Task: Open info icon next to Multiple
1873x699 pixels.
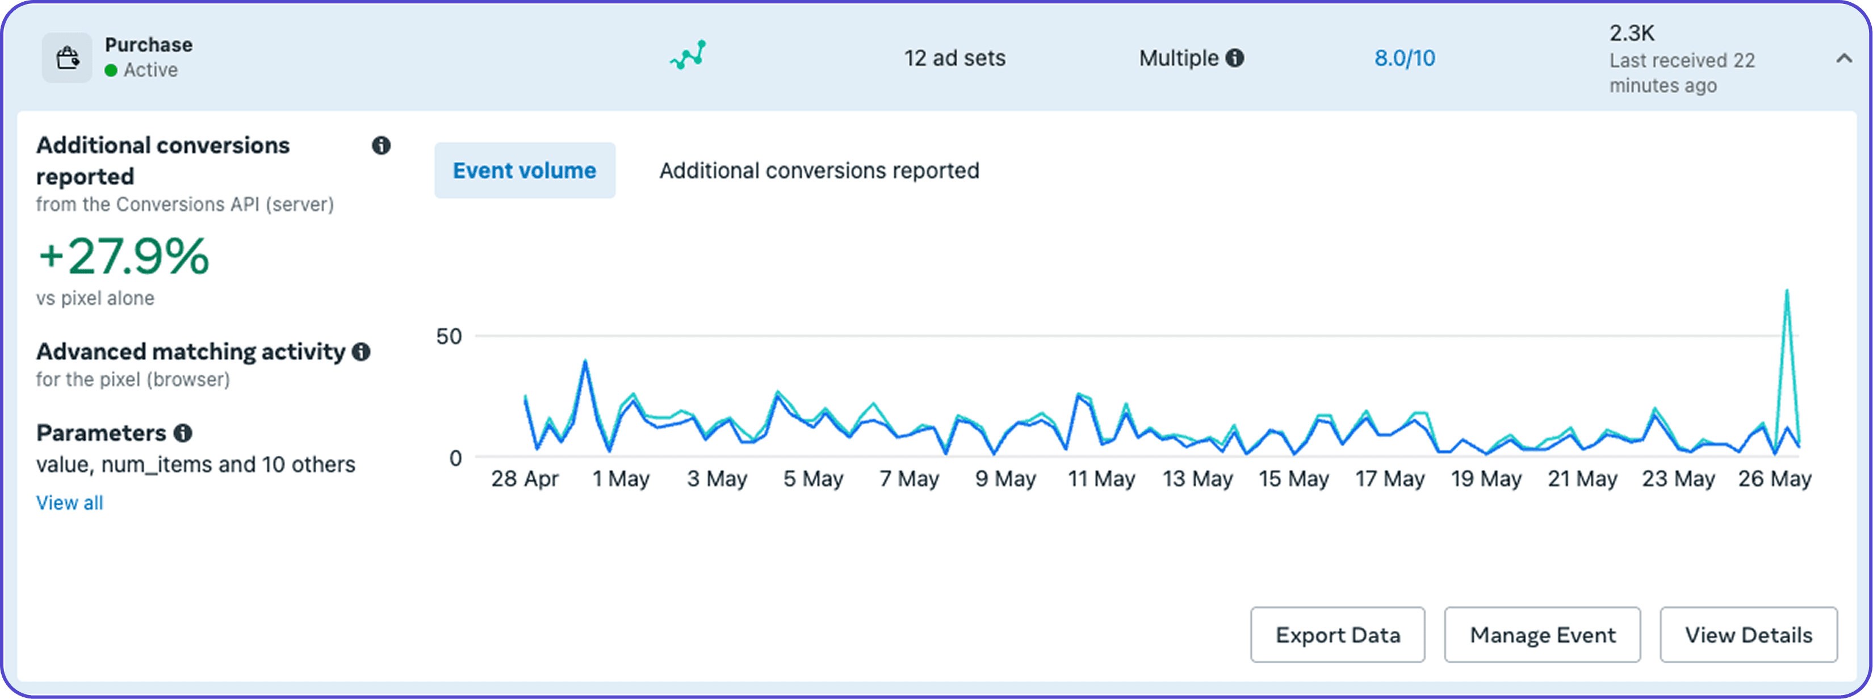Action: pos(1235,57)
